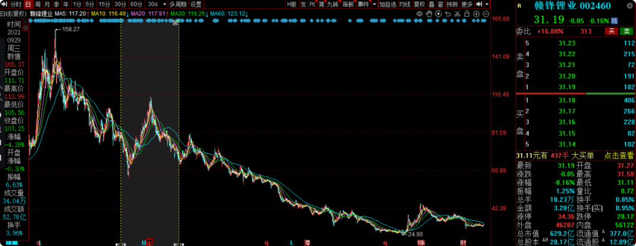This screenshot has width=636, height=246.
Task: Select the 周 weekly period tab
Action: (x=38, y=5)
